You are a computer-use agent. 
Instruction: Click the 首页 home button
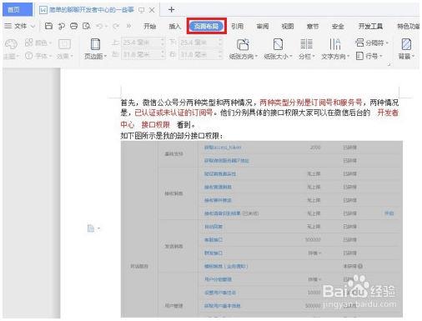coord(18,10)
